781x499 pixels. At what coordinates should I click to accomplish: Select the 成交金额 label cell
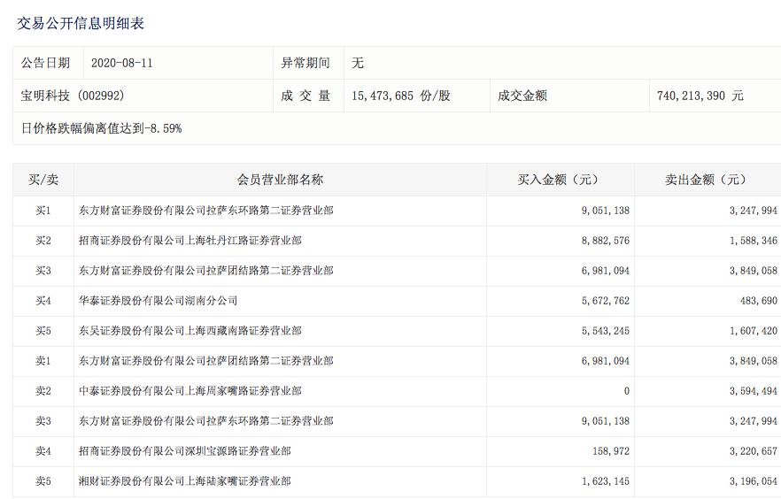point(569,96)
